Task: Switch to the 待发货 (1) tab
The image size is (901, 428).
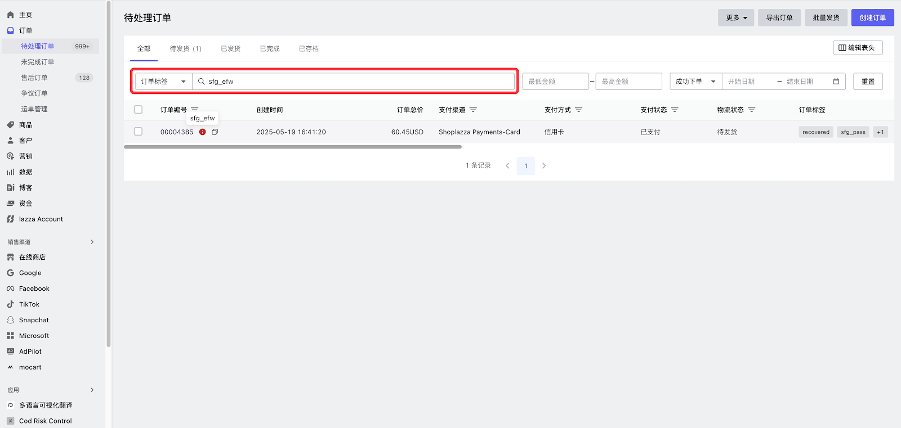Action: 185,49
